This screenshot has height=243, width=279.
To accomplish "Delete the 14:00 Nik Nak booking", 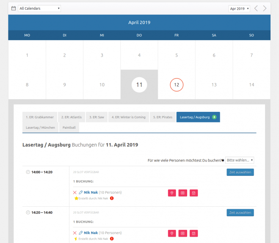I will 75,193.
